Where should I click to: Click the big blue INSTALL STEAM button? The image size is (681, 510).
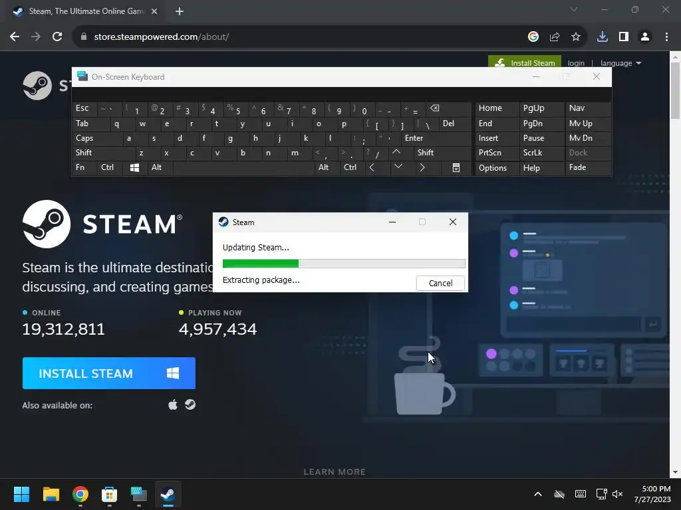(109, 373)
